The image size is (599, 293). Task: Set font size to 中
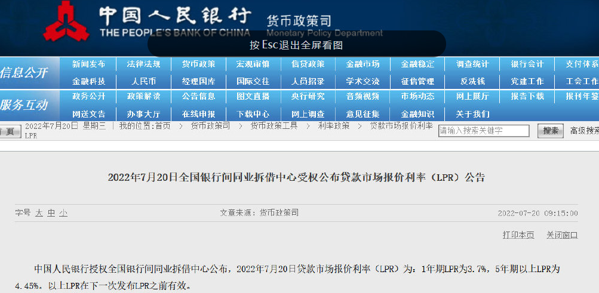tap(51, 213)
